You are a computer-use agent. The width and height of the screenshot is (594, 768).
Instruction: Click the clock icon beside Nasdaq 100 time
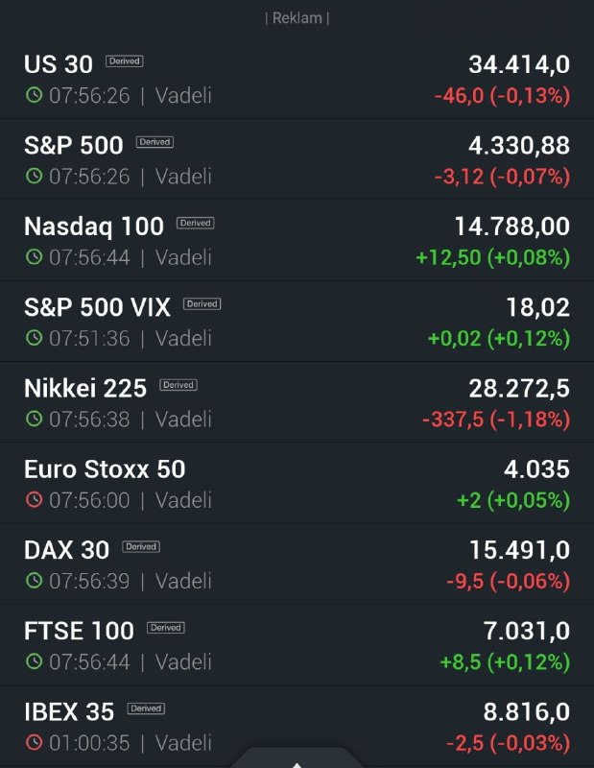pos(34,256)
